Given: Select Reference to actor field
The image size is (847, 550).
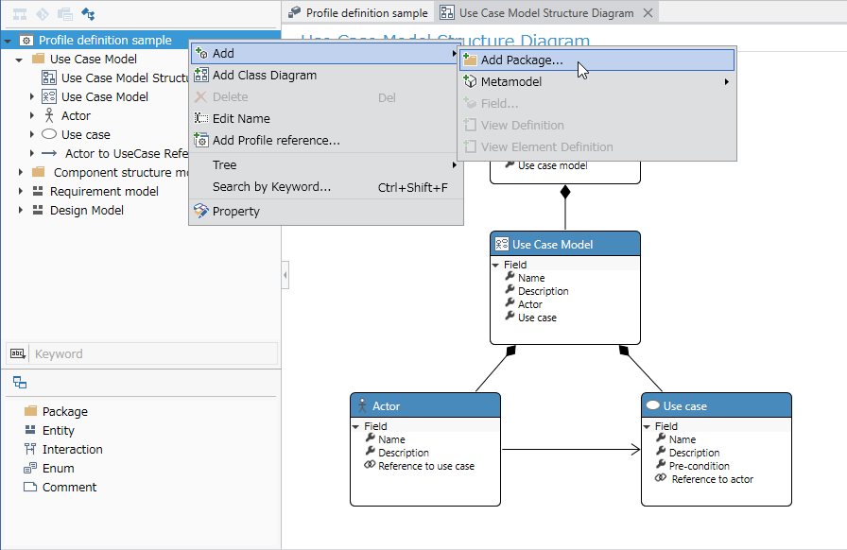Looking at the screenshot, I should coord(712,479).
